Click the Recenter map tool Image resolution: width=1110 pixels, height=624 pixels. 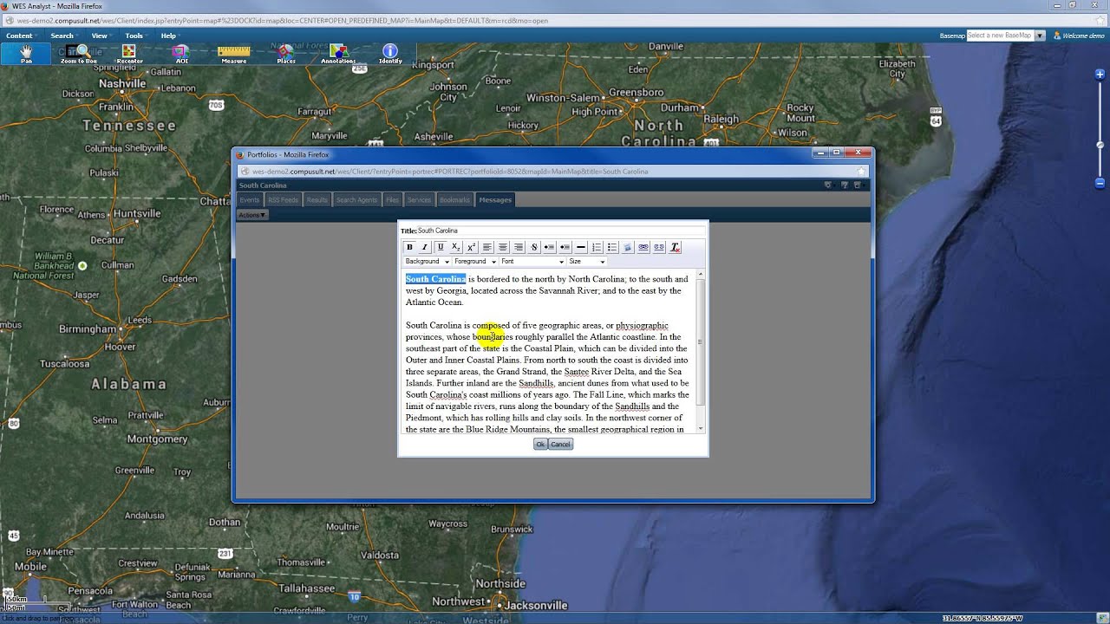pyautogui.click(x=129, y=54)
